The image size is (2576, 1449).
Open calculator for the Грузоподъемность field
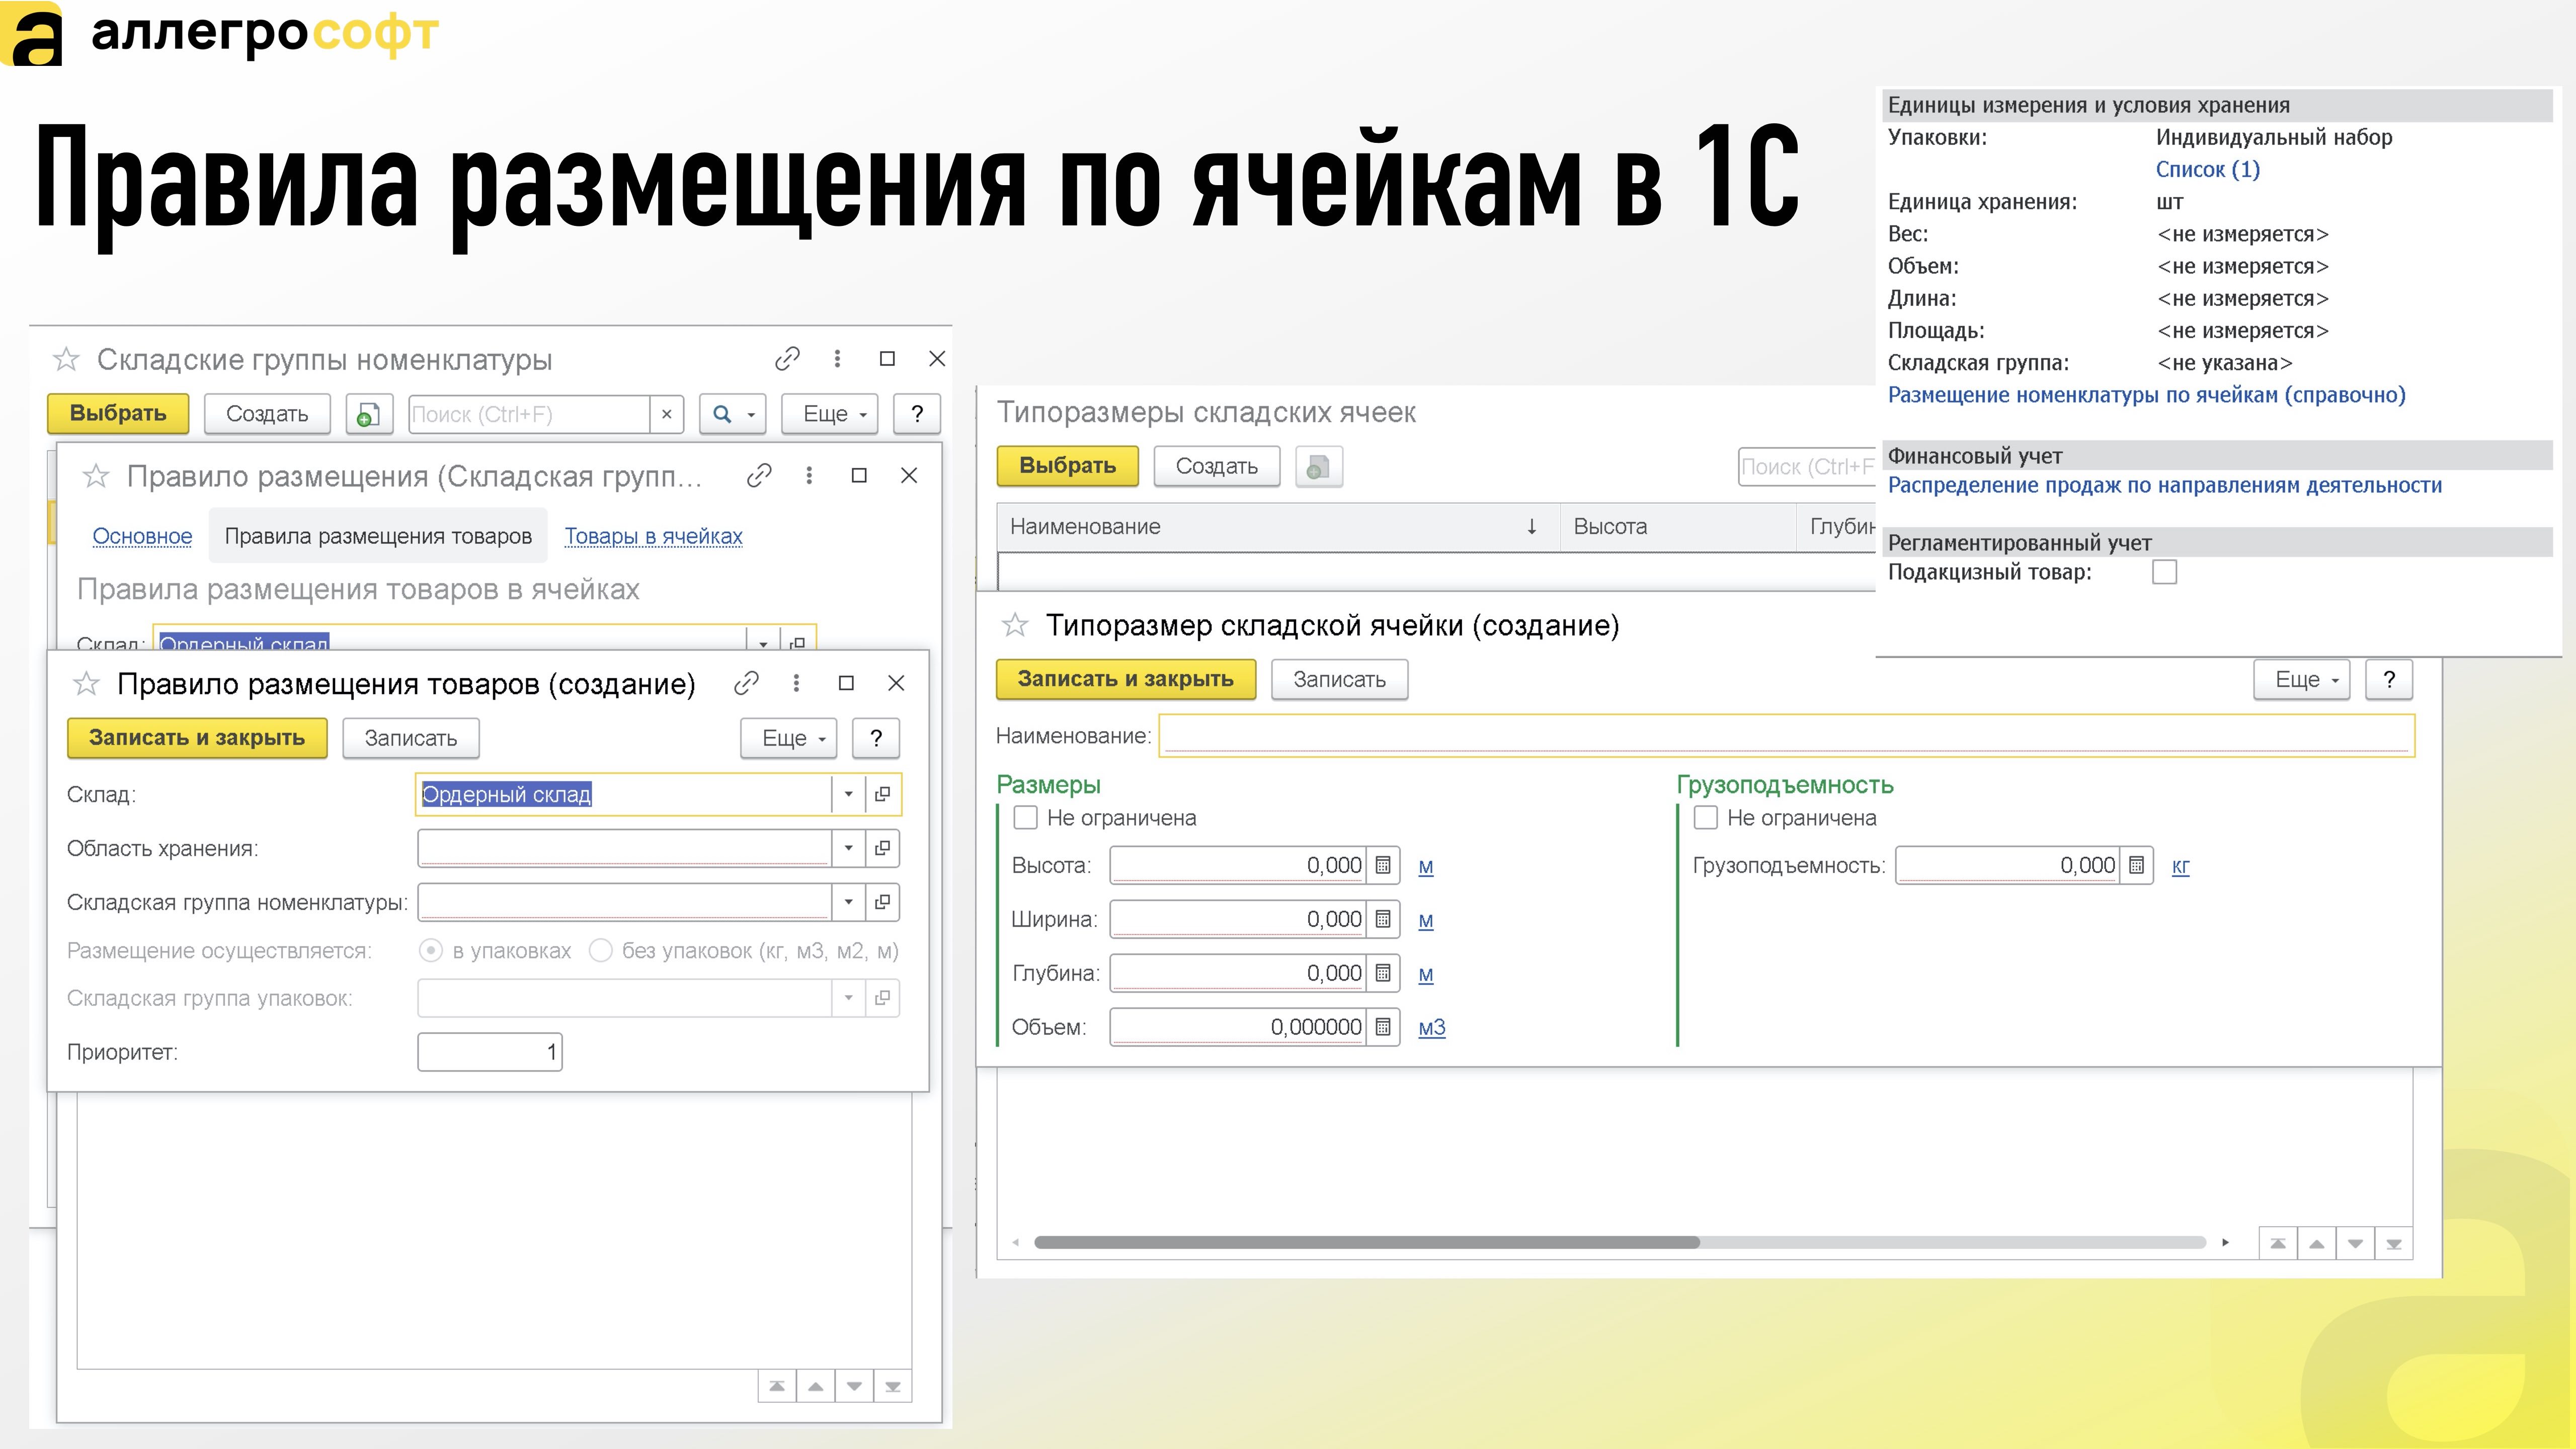coord(2136,865)
